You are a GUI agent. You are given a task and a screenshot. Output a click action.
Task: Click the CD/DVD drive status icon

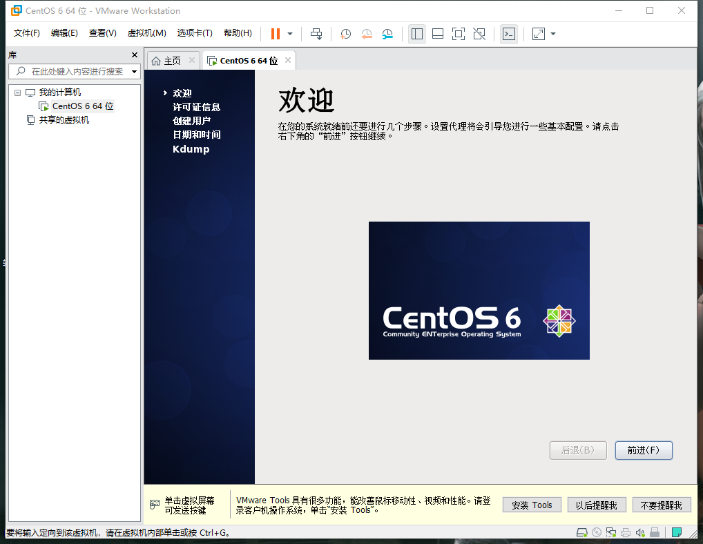point(597,532)
